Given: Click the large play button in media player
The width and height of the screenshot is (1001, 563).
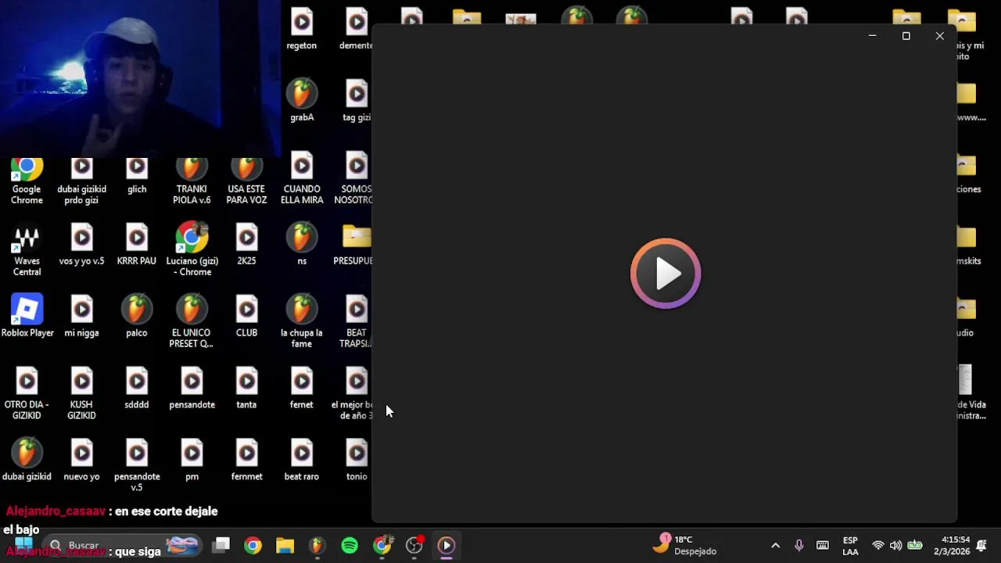Looking at the screenshot, I should coord(666,274).
